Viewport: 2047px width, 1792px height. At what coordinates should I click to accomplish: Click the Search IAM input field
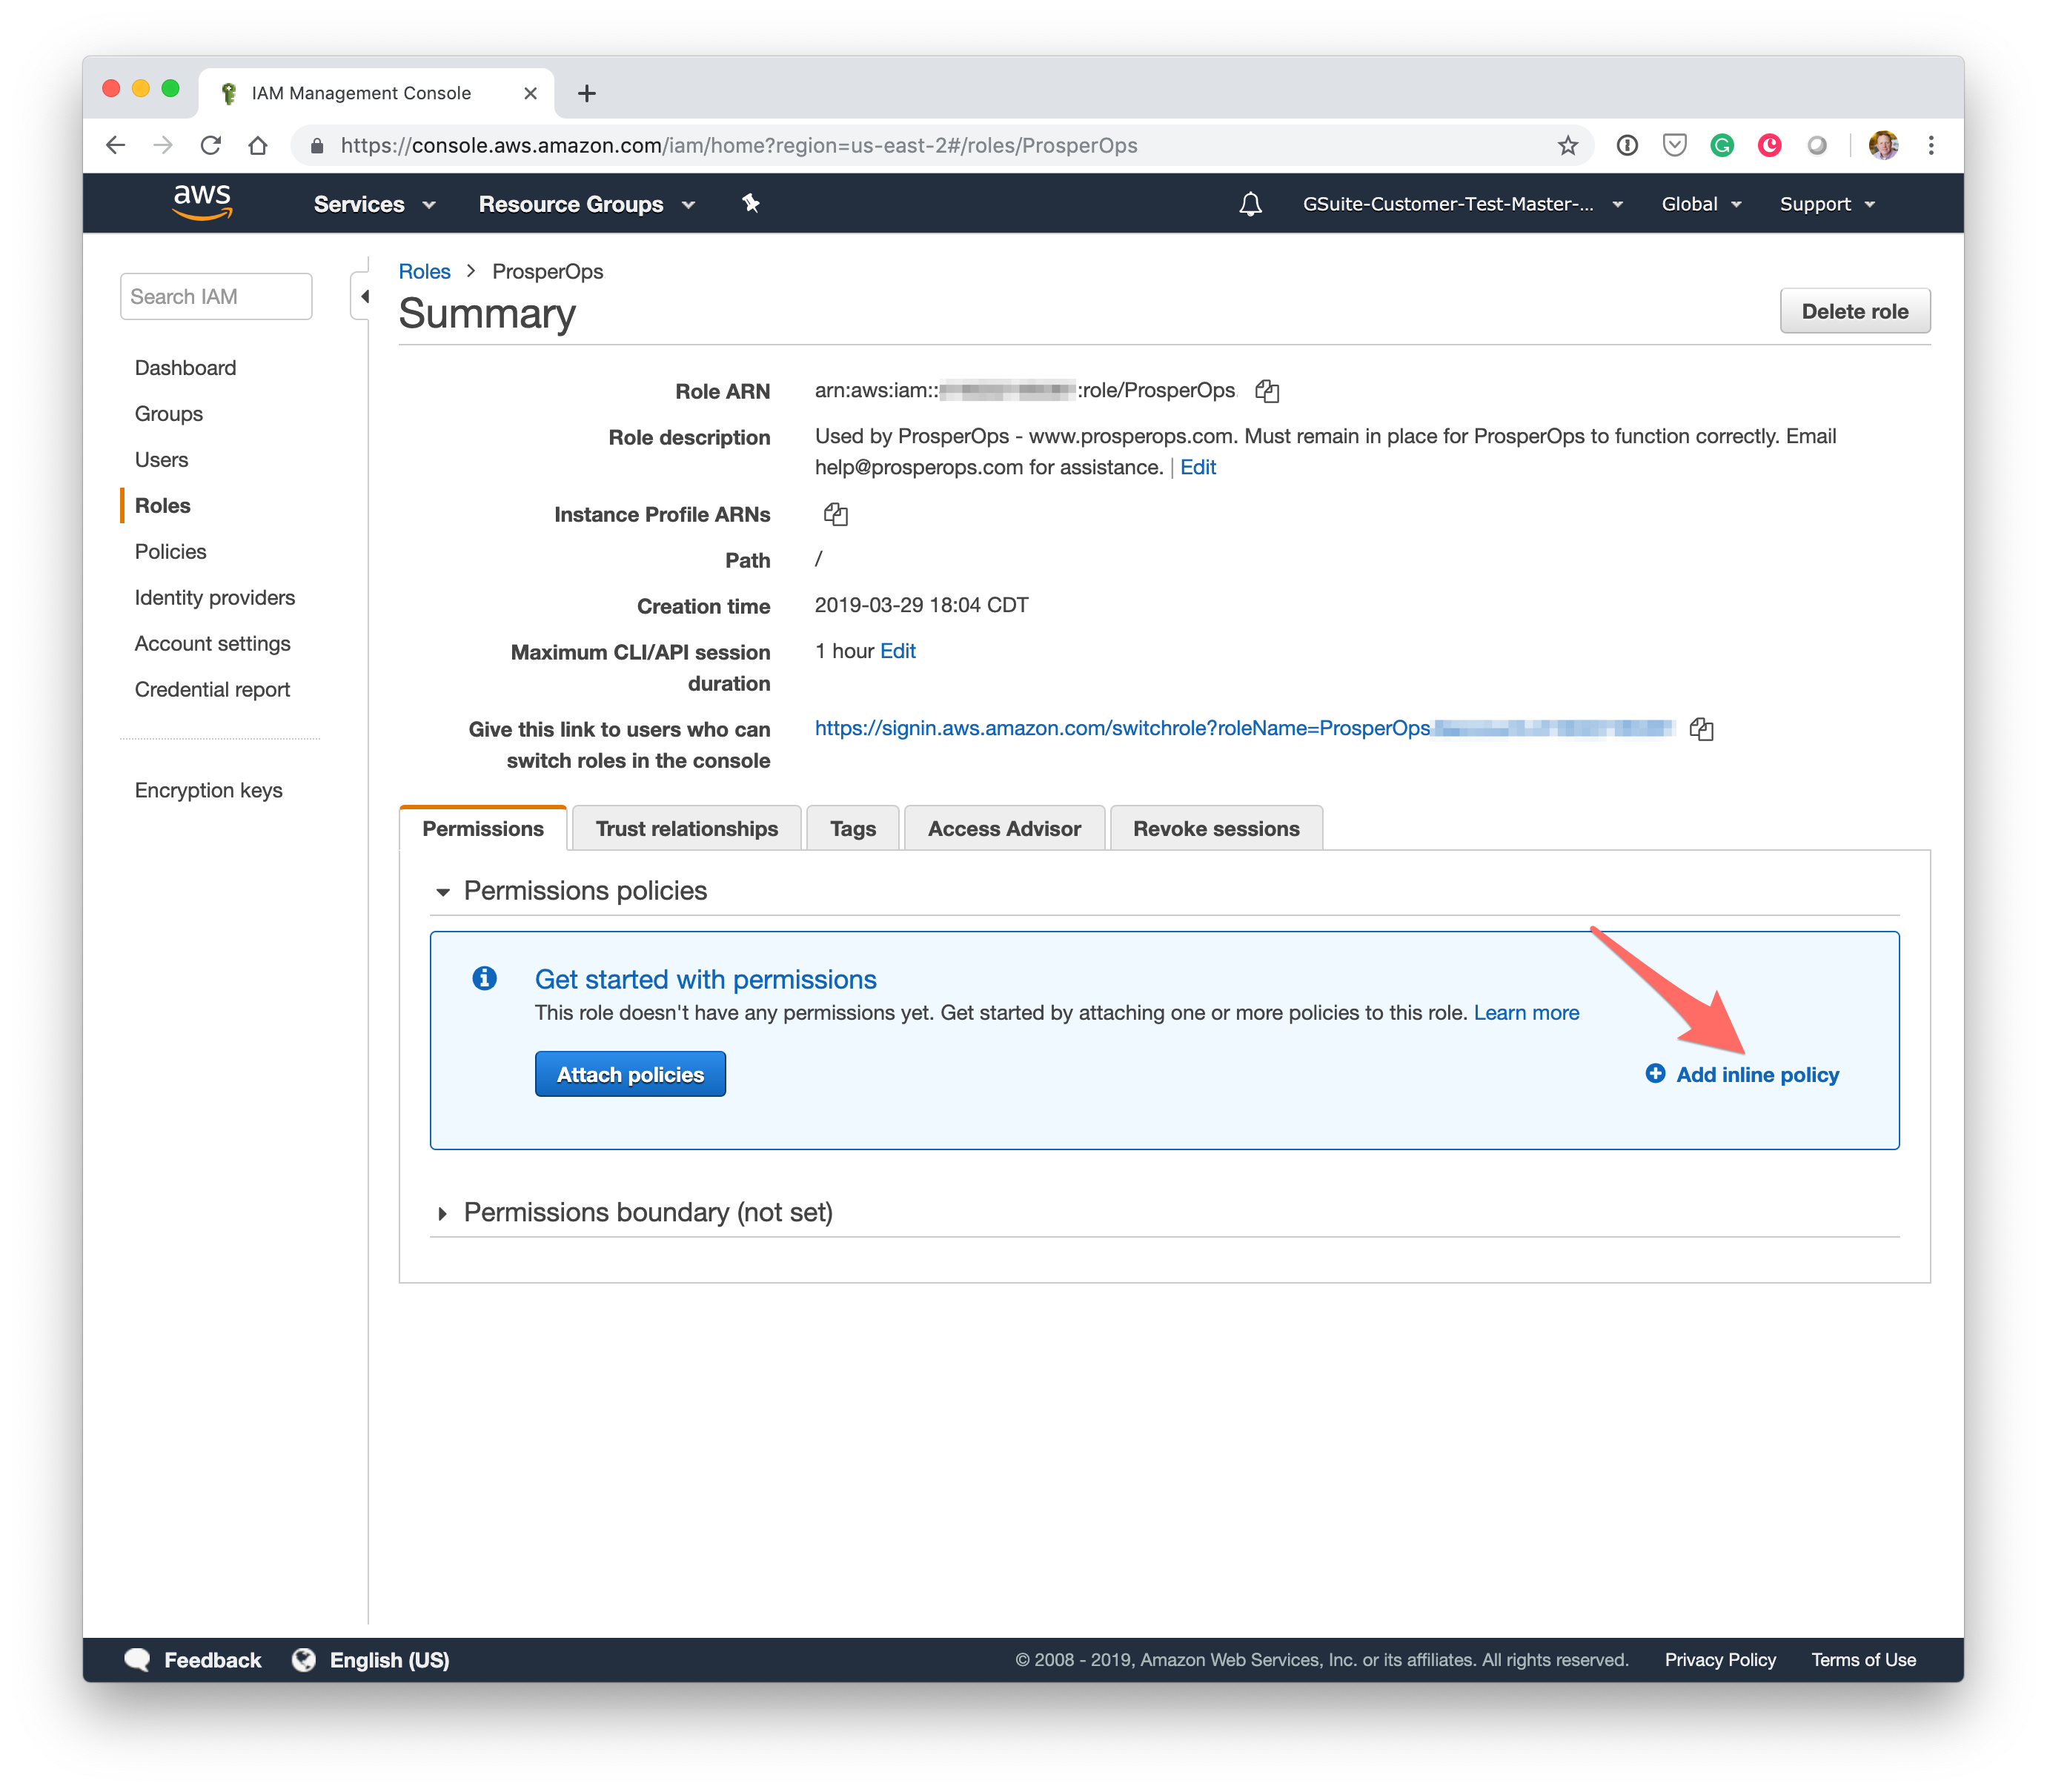215,296
